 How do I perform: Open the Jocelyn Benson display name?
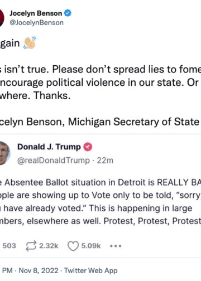[x=36, y=13]
